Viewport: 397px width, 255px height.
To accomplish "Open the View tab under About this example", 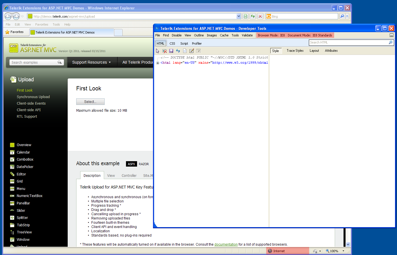I will tap(111, 175).
